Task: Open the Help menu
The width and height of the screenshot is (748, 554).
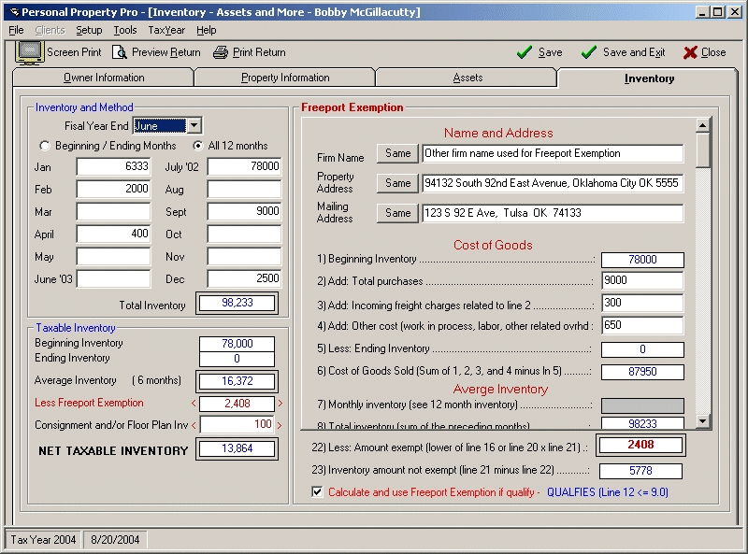Action: click(x=206, y=30)
